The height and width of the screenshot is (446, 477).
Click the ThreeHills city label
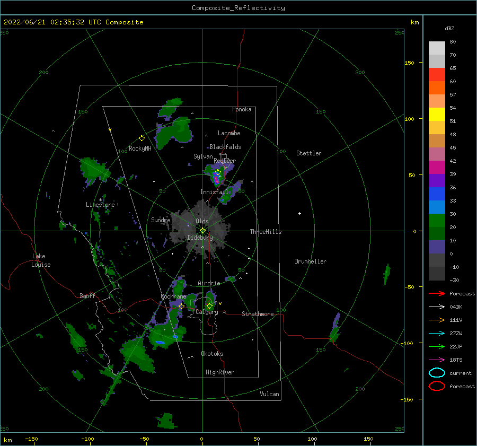266,232
